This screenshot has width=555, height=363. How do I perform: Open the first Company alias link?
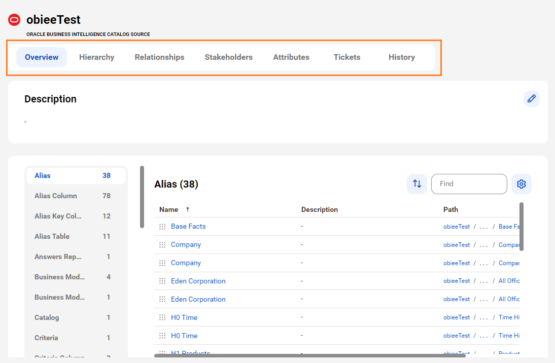[186, 244]
